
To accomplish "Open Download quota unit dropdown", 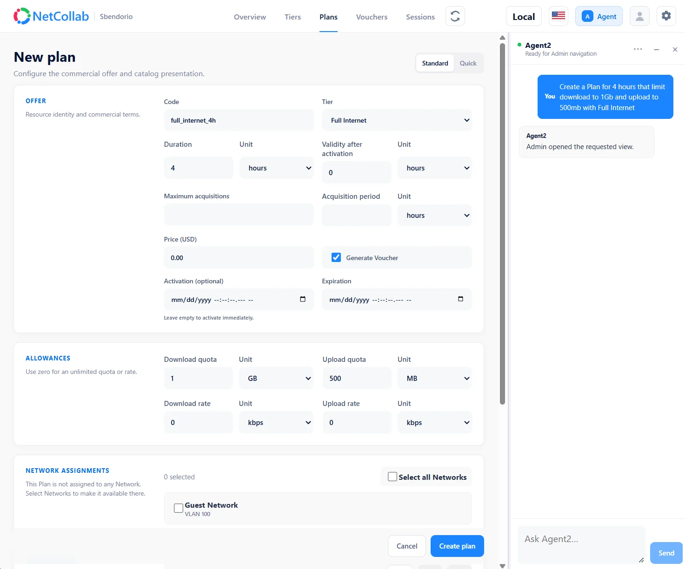I will 276,379.
